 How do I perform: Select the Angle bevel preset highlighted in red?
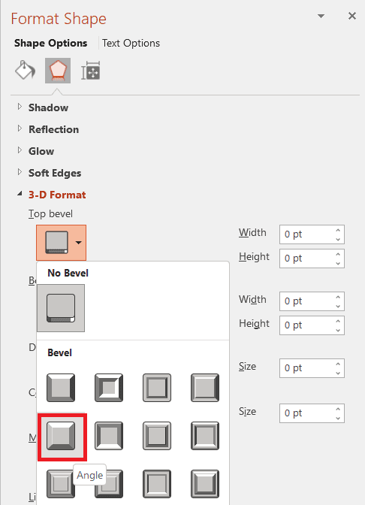tap(61, 436)
